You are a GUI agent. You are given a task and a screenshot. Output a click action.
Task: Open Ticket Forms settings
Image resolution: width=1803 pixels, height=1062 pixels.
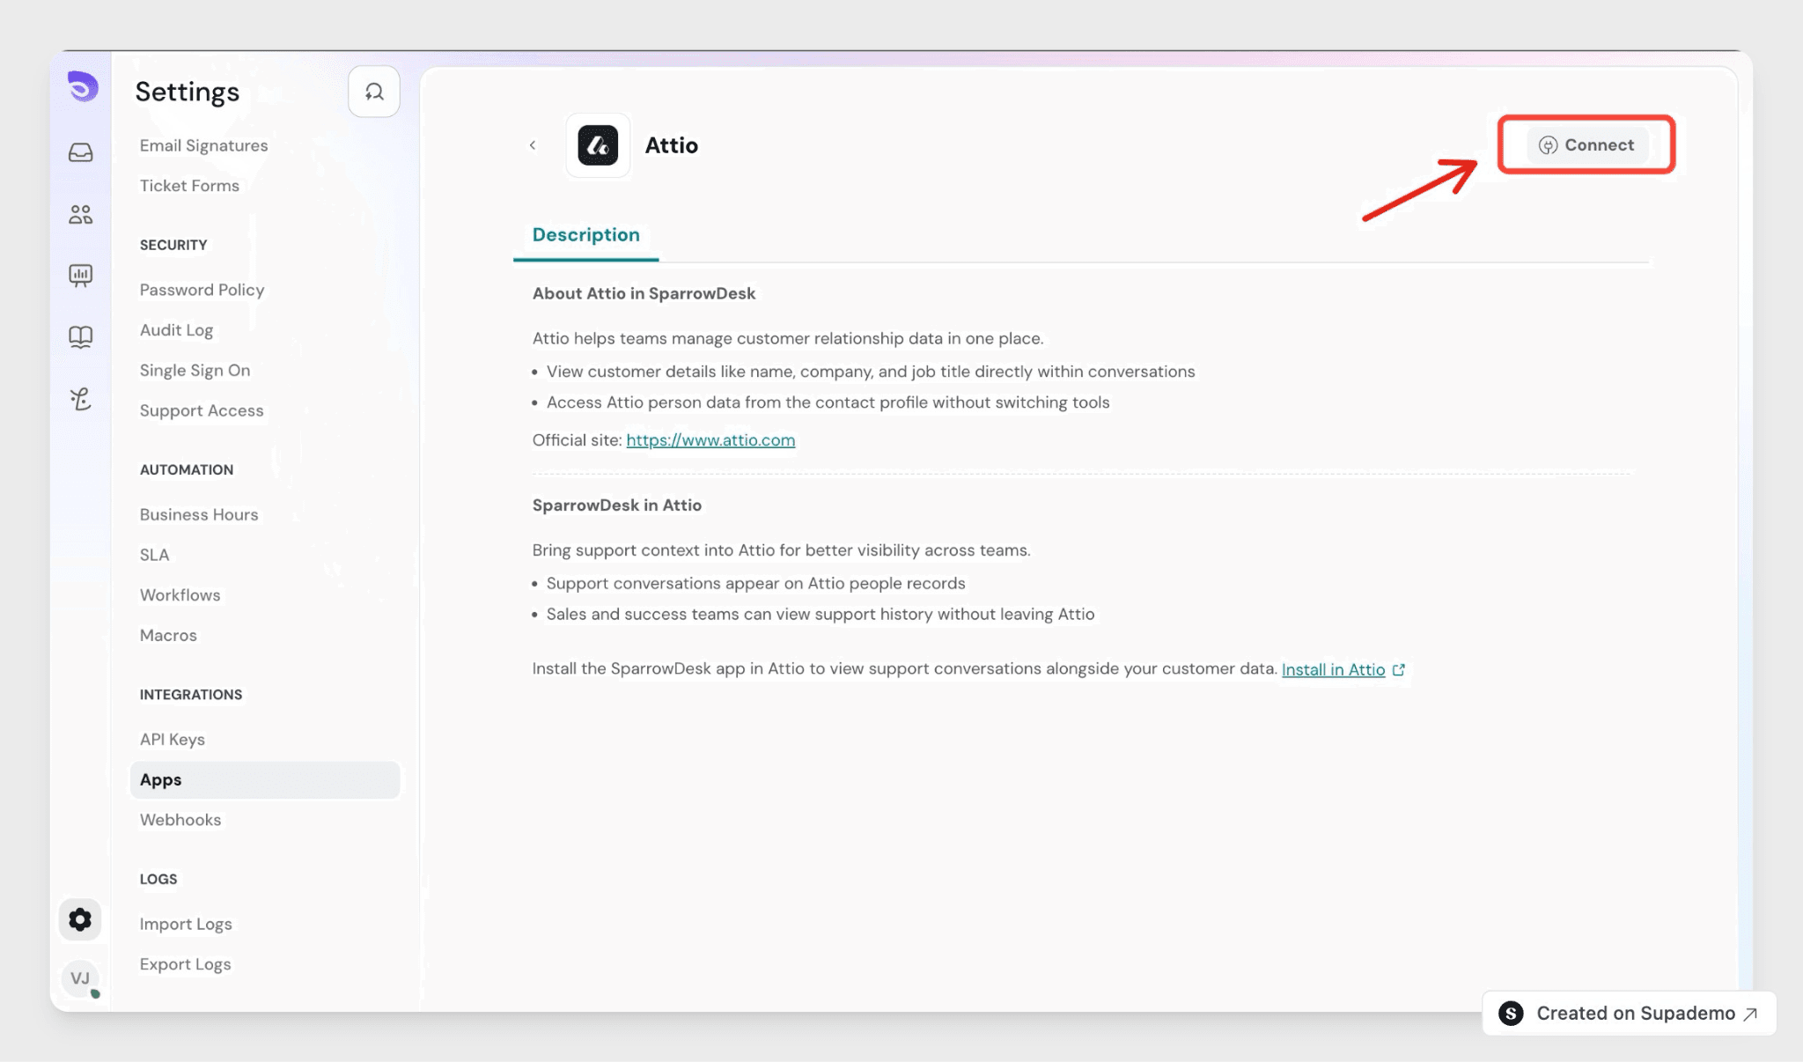click(x=189, y=186)
